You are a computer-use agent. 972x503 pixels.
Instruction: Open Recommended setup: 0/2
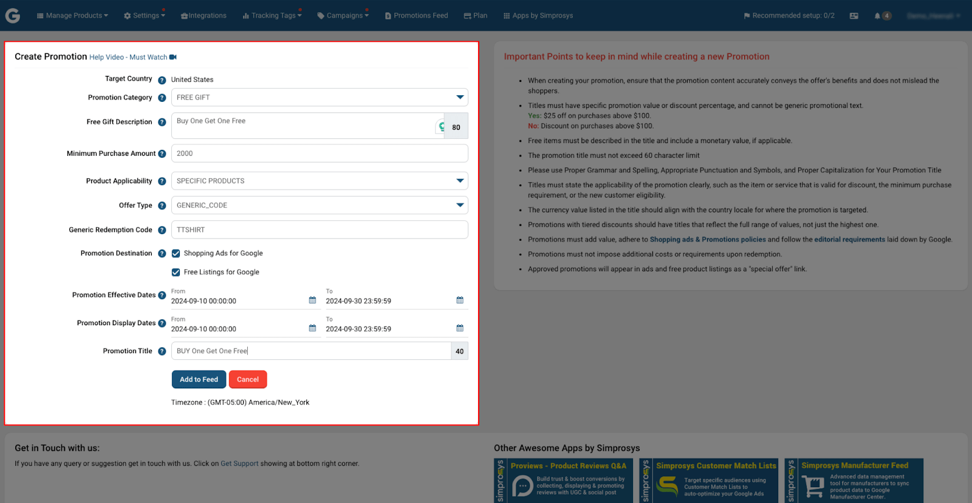click(x=789, y=16)
